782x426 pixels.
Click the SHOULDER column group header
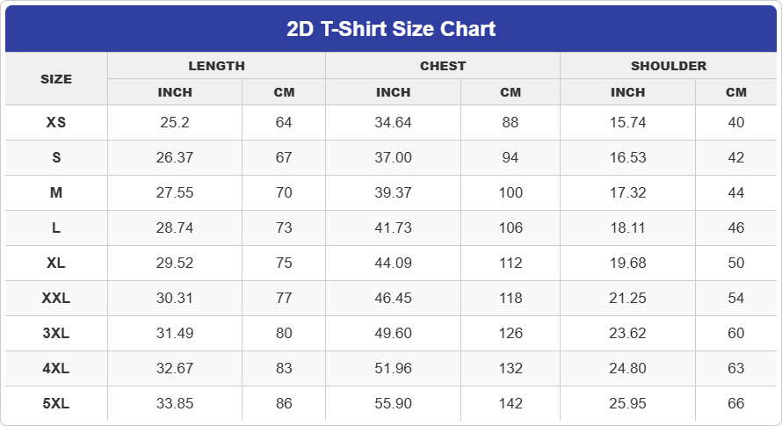(x=669, y=66)
